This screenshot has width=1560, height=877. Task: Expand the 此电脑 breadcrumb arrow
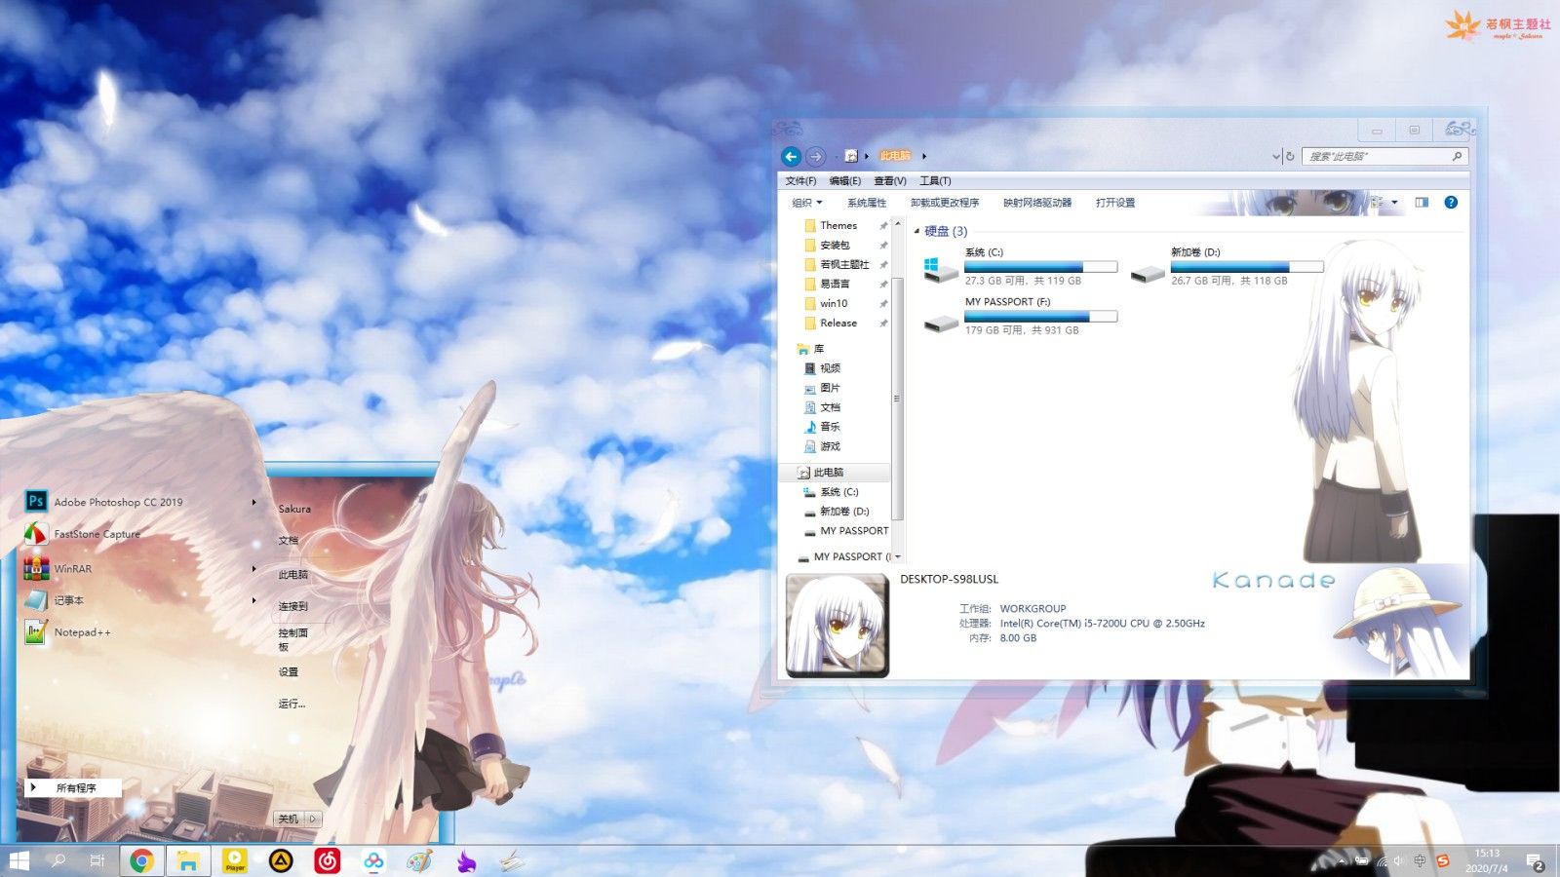click(x=924, y=156)
